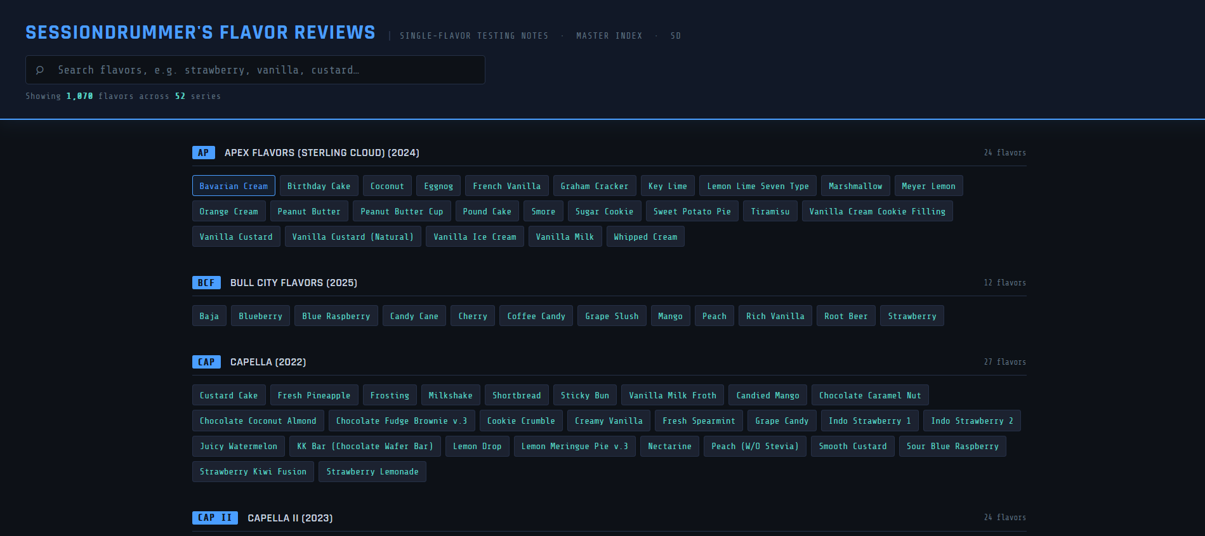Screen dimensions: 1205x536
Task: Click SessionDrummer's Flavor Reviews title
Action: pos(201,33)
